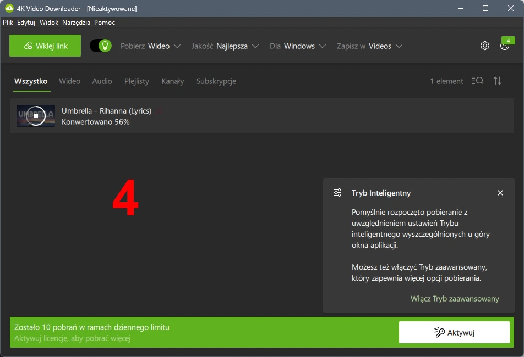Switch to the Wideo tab
Screen dimensions: 524x357
pyautogui.click(x=69, y=81)
